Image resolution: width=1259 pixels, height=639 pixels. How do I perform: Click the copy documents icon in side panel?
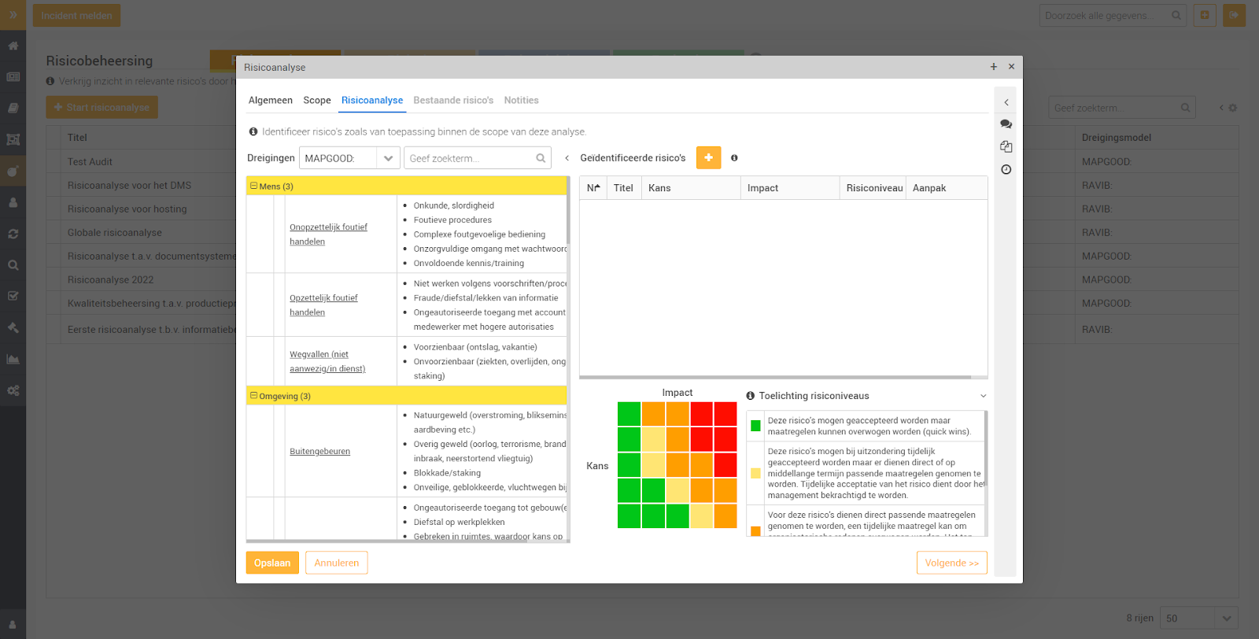pos(1006,147)
